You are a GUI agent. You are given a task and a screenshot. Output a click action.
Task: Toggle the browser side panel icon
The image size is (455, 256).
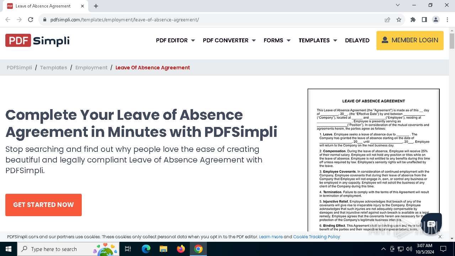(x=424, y=20)
